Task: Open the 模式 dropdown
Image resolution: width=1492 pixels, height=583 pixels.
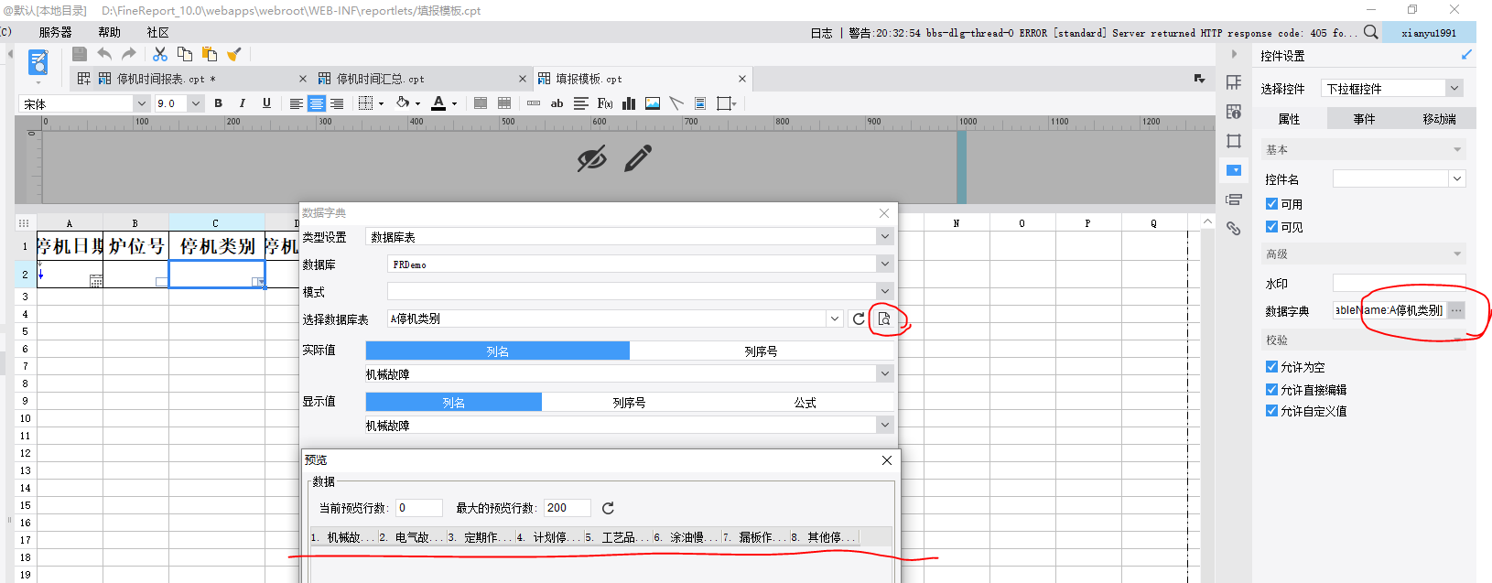Action: pos(884,291)
